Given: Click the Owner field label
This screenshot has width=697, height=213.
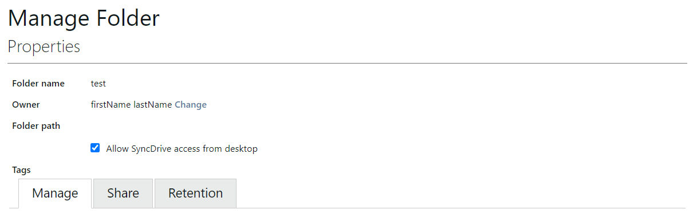Looking at the screenshot, I should [x=26, y=105].
